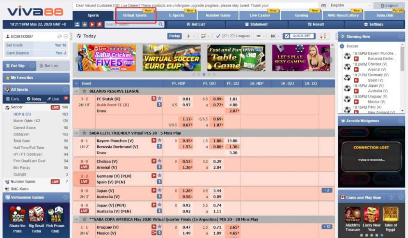Open the Statement link

click(256, 25)
